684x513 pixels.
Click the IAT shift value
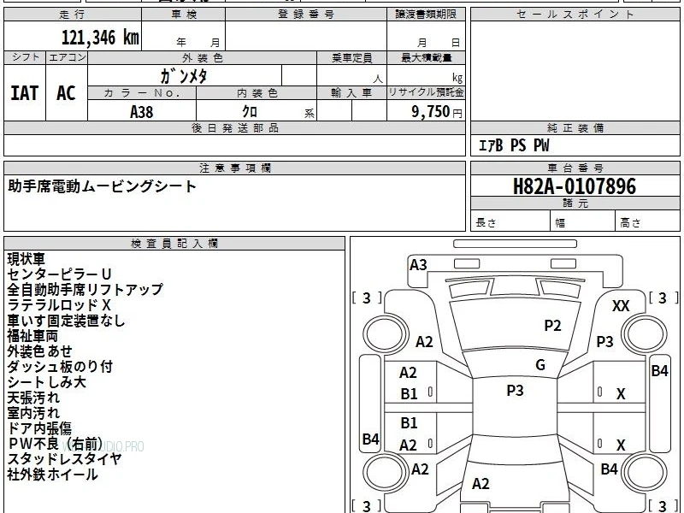[x=25, y=93]
